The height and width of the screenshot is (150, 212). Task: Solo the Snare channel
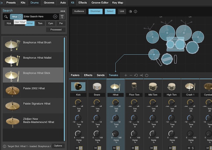pos(100,148)
